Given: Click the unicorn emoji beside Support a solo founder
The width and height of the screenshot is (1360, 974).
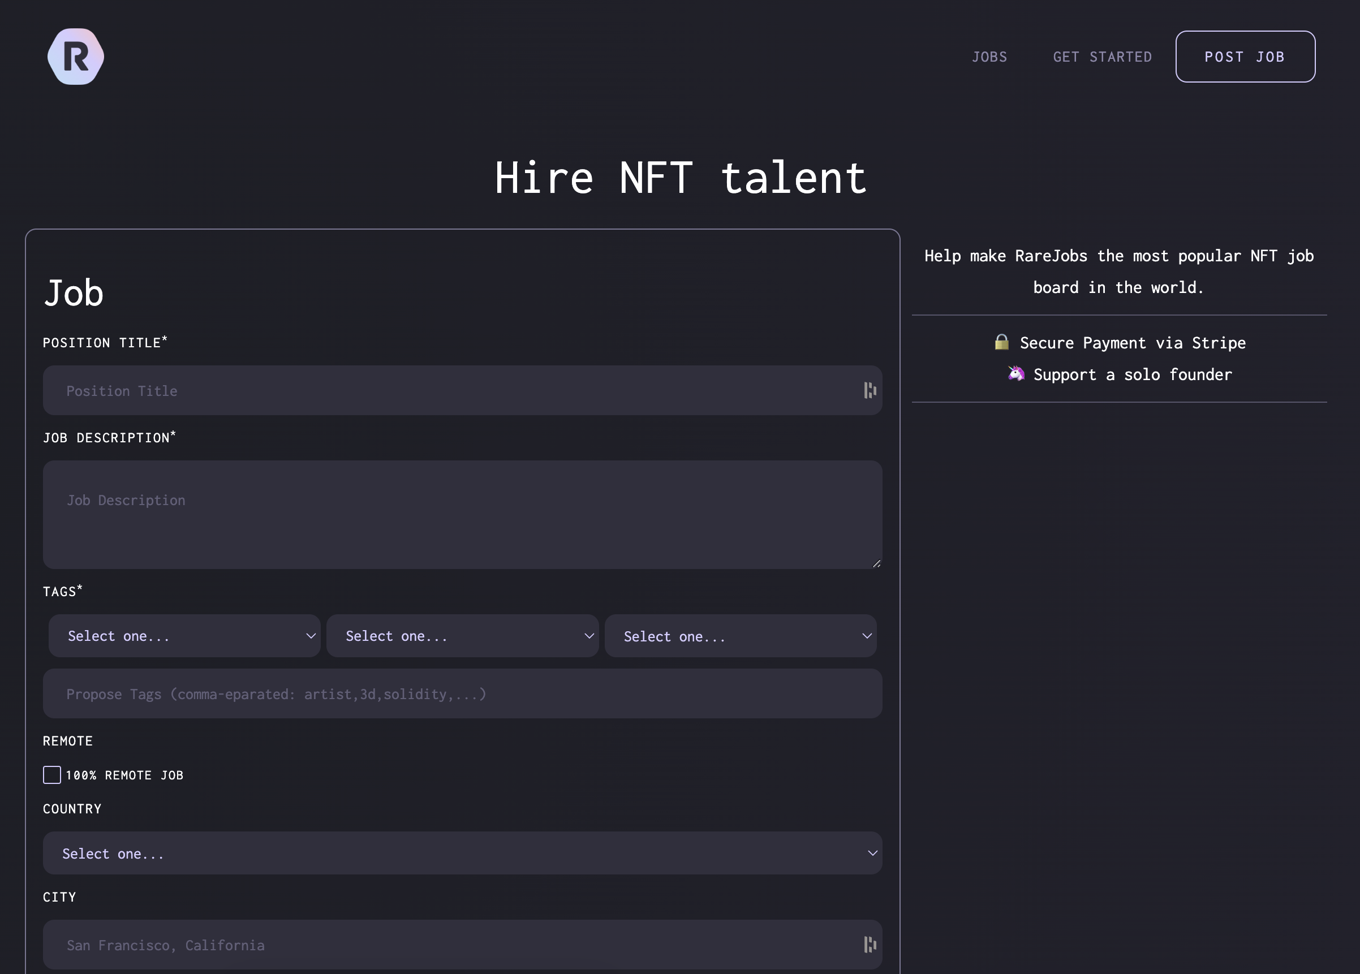Looking at the screenshot, I should (1016, 374).
